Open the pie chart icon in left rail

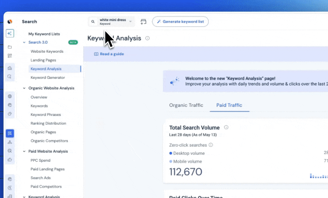pos(10,114)
